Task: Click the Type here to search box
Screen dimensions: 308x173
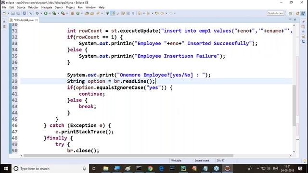Action: [50, 169]
